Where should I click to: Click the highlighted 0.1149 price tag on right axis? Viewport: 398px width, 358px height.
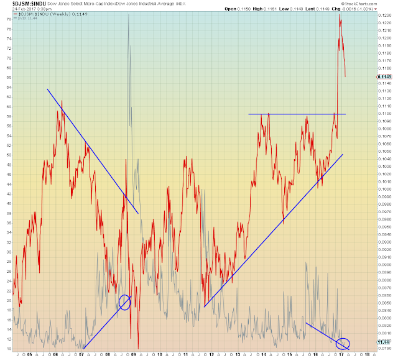pyautogui.click(x=384, y=77)
